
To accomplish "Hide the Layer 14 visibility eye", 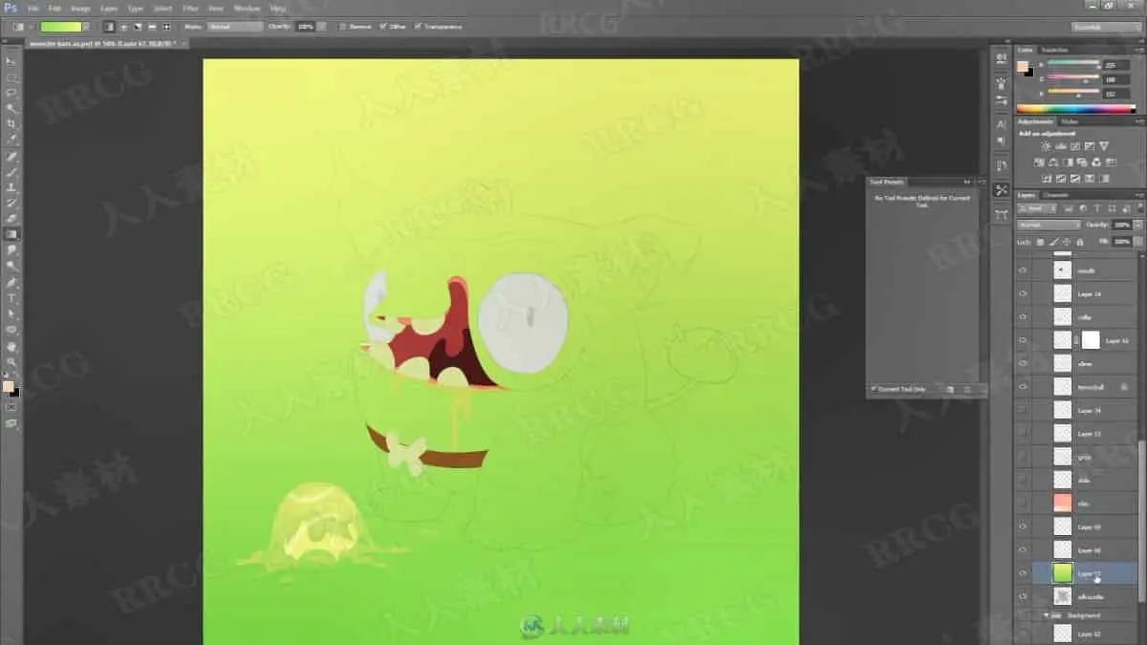I will point(1023,294).
